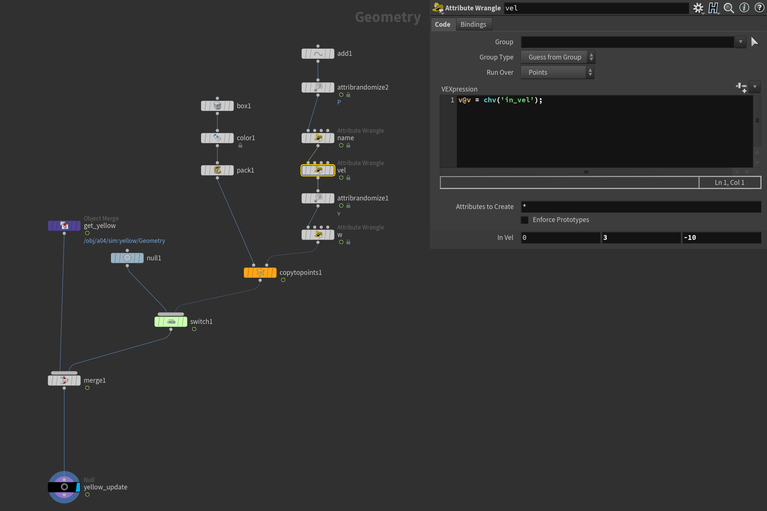
Task: Click the node name field containing vel
Action: pos(596,8)
